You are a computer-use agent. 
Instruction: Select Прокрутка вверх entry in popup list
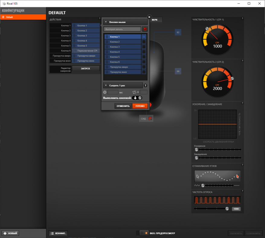click(123, 67)
